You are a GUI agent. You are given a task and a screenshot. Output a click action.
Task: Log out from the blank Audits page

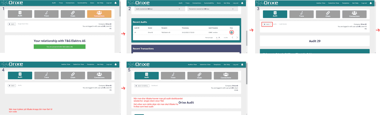(109, 64)
